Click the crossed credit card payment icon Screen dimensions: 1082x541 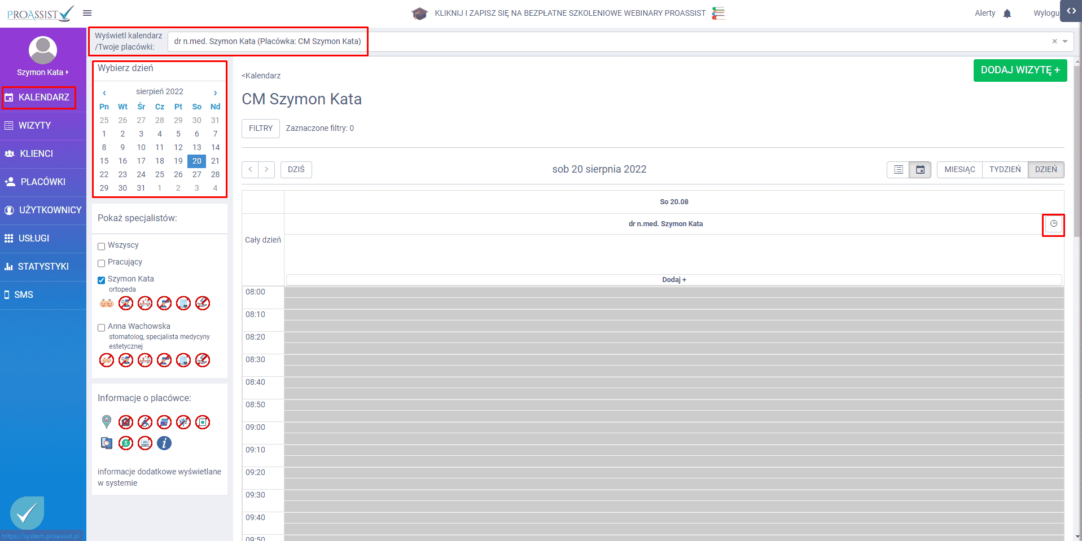[164, 422]
